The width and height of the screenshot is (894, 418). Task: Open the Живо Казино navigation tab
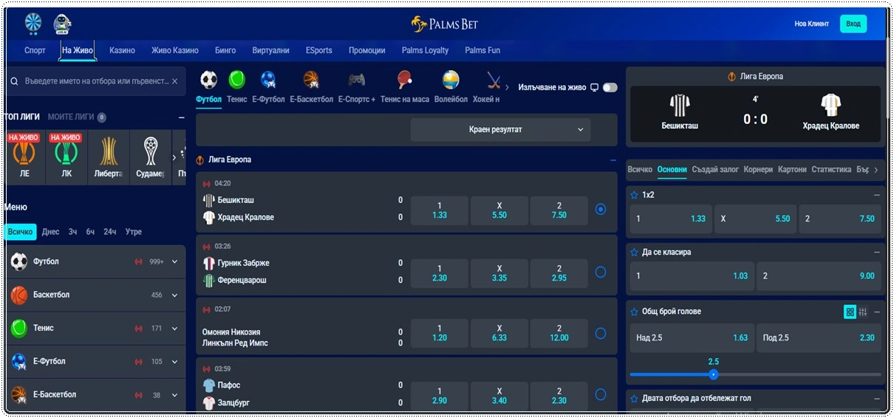(x=175, y=50)
